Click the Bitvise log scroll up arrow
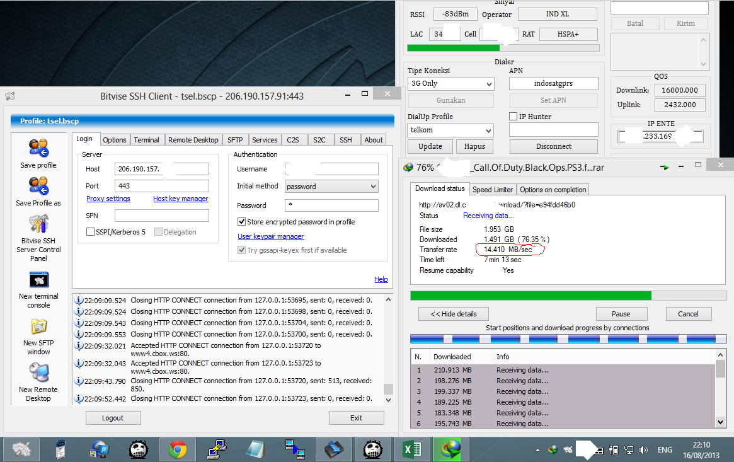 [388, 299]
